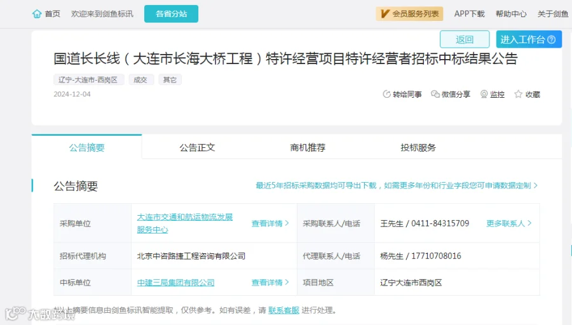Image resolution: width=572 pixels, height=325 pixels.
Task: Open APP下载 in the top menu
Action: (469, 14)
